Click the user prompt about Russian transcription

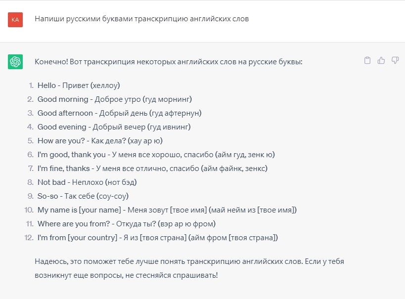[x=142, y=19]
